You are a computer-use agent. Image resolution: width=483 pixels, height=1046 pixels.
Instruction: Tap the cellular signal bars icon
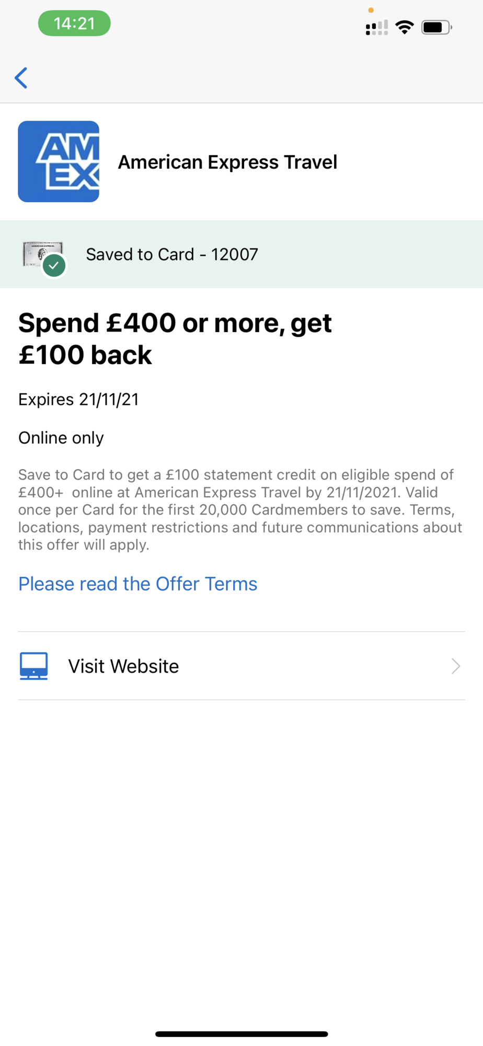(377, 28)
